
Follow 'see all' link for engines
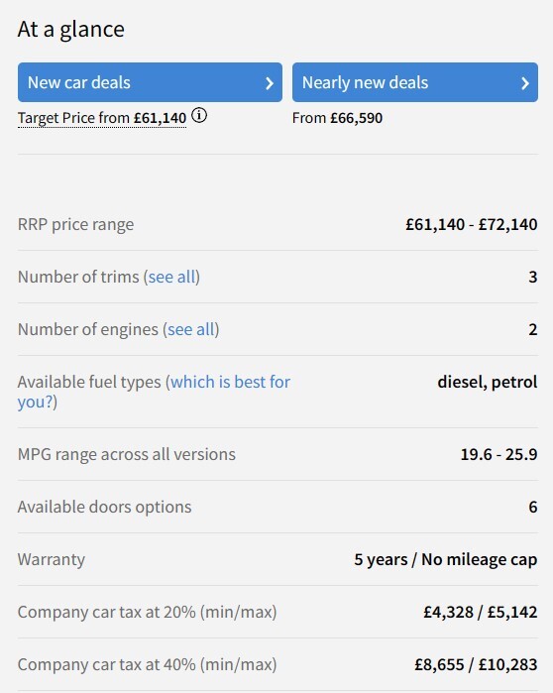coord(191,330)
